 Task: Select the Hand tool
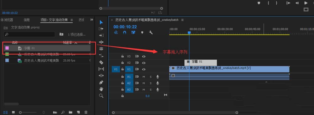tap(101, 89)
